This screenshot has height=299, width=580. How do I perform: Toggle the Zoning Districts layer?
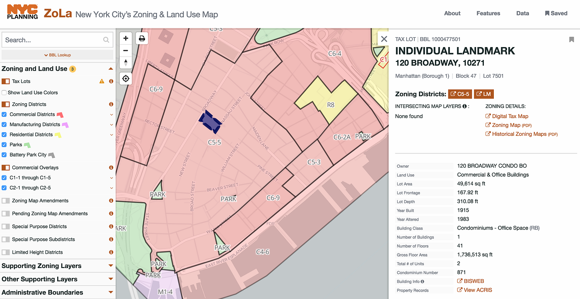[x=6, y=104]
